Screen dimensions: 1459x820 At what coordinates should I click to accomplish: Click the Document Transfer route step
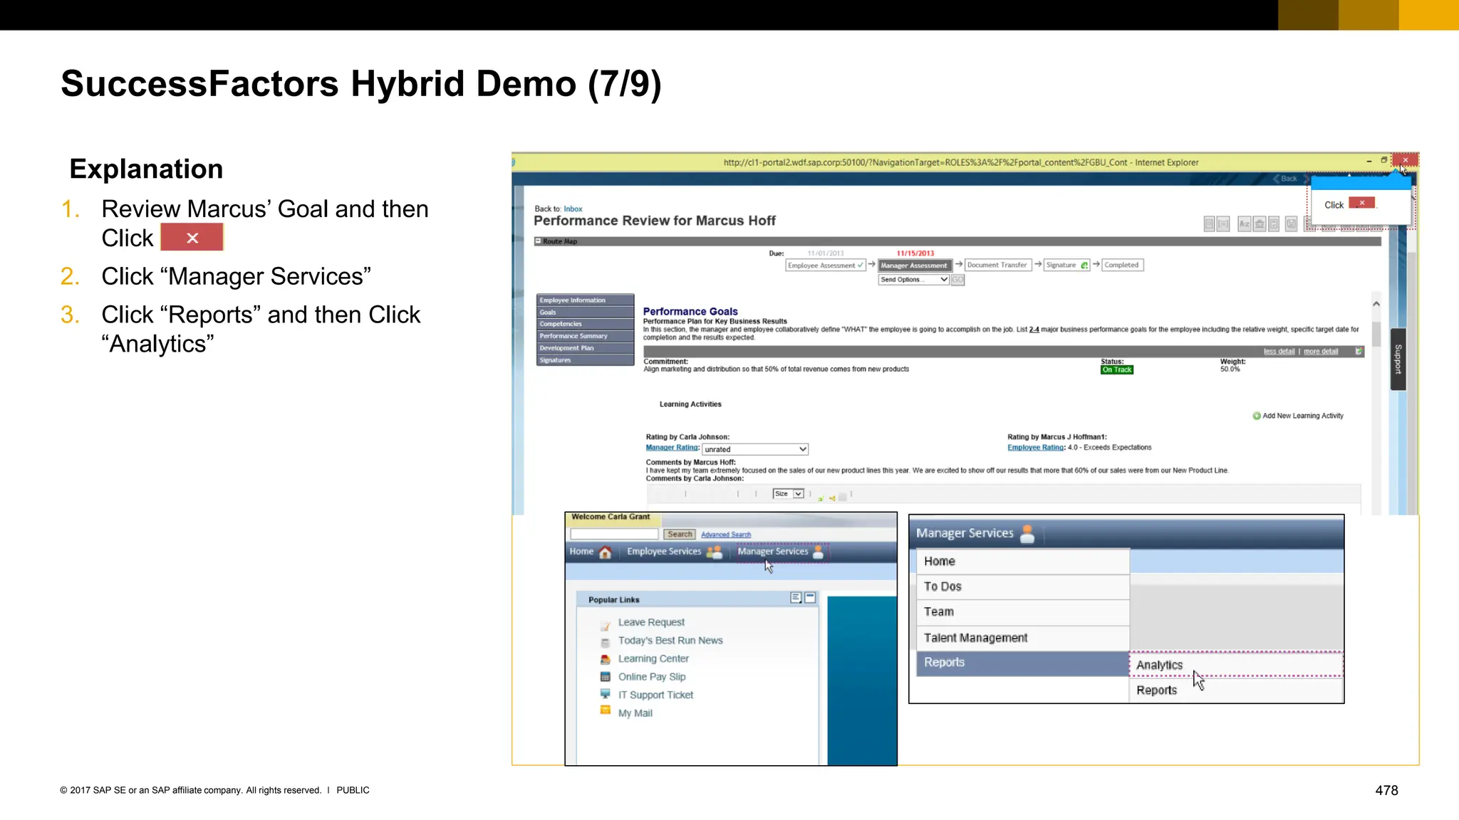click(x=997, y=265)
